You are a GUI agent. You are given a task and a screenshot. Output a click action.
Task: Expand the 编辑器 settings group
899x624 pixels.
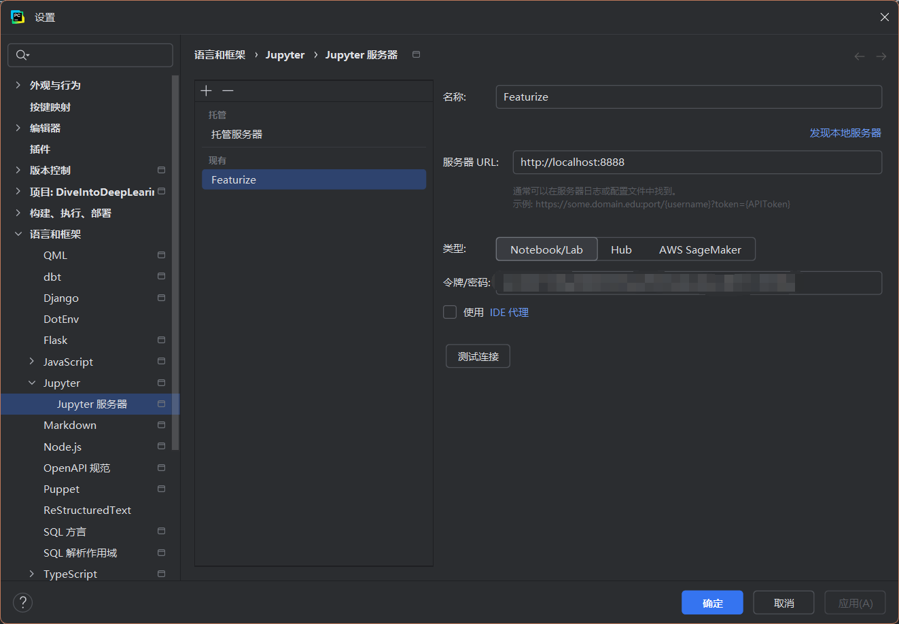(x=18, y=128)
